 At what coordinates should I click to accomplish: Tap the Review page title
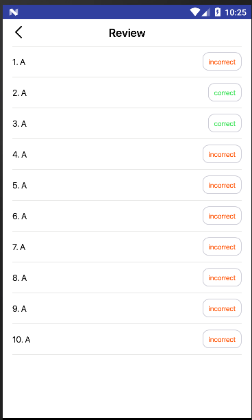pos(127,33)
